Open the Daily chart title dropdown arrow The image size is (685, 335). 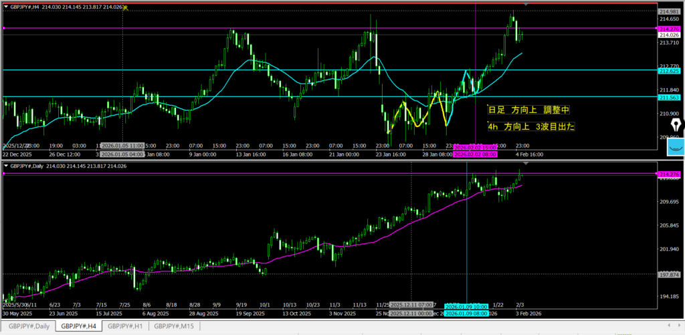click(x=6, y=165)
